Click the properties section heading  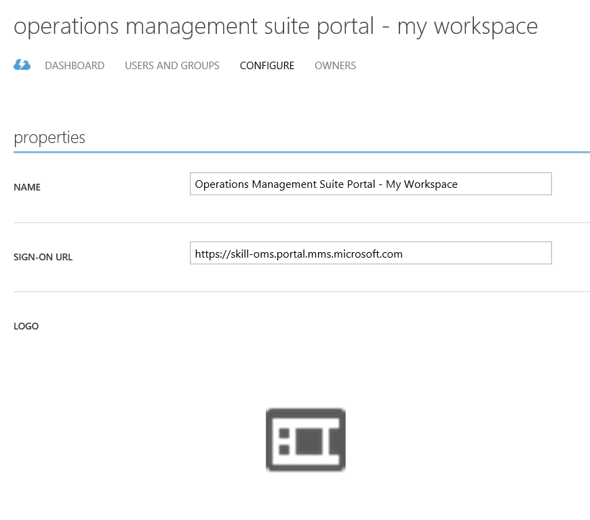coord(50,138)
